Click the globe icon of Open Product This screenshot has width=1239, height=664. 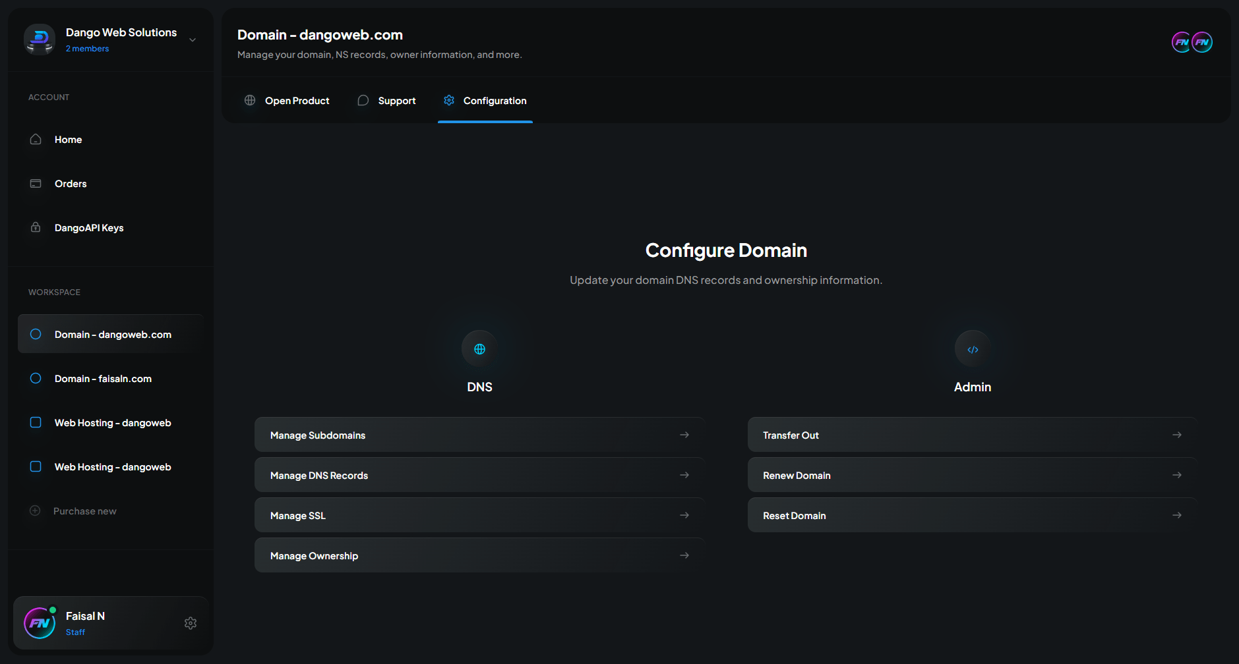pos(250,100)
